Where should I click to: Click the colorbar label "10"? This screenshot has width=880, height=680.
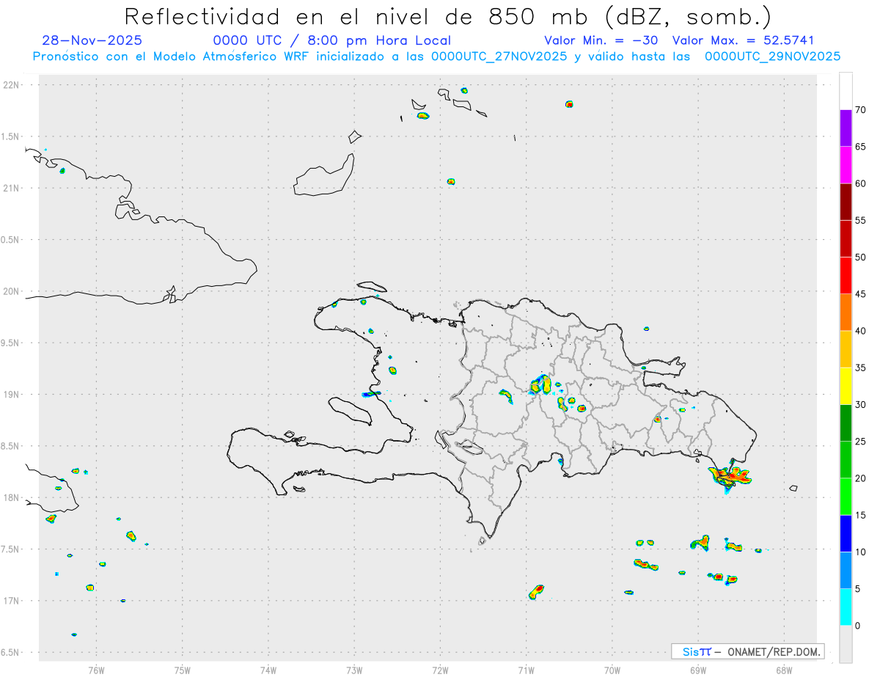click(860, 552)
